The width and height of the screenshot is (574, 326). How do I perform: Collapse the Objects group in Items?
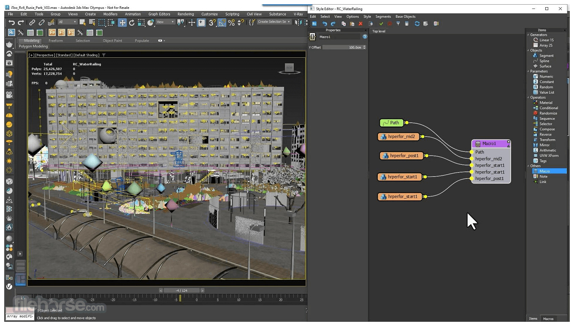[x=528, y=51]
